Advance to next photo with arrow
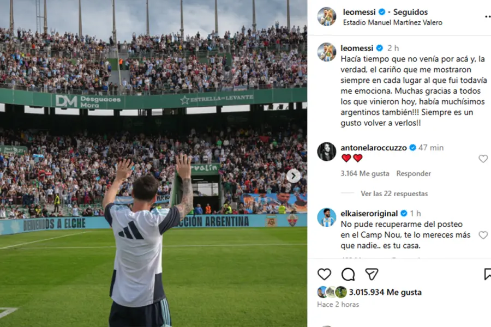The width and height of the screenshot is (491, 327). 294,175
